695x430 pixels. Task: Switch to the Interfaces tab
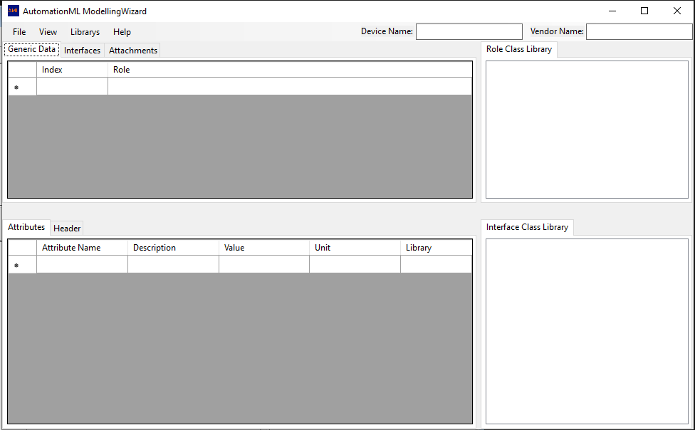point(82,51)
